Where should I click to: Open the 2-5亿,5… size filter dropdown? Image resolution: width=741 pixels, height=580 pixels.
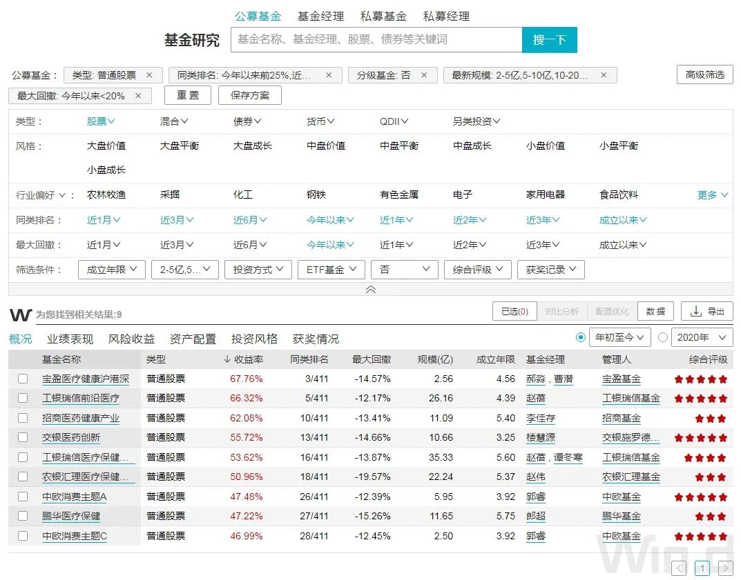coord(185,270)
